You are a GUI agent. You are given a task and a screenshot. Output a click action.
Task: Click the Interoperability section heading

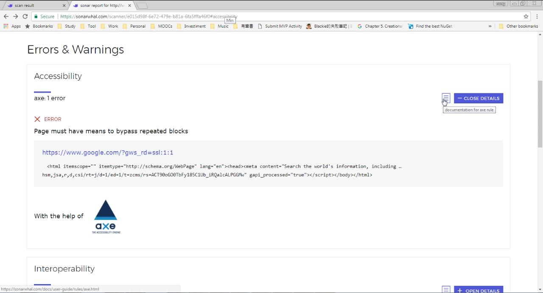pos(64,269)
